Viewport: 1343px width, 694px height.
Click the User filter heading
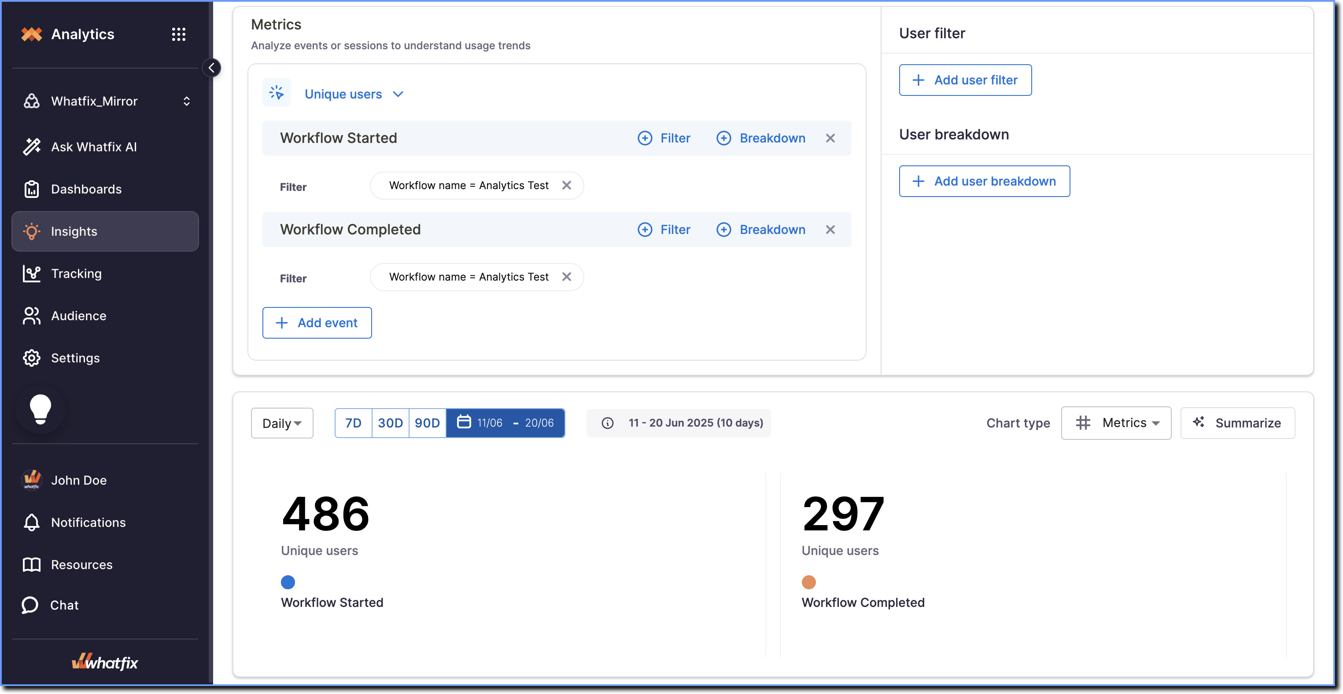click(x=932, y=33)
